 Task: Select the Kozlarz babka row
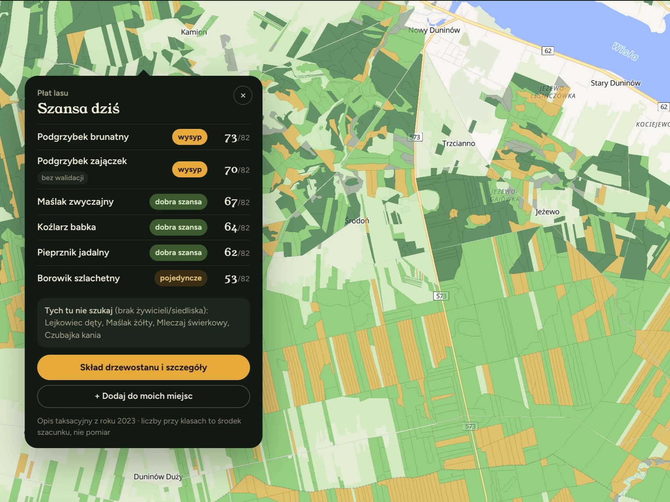(144, 227)
